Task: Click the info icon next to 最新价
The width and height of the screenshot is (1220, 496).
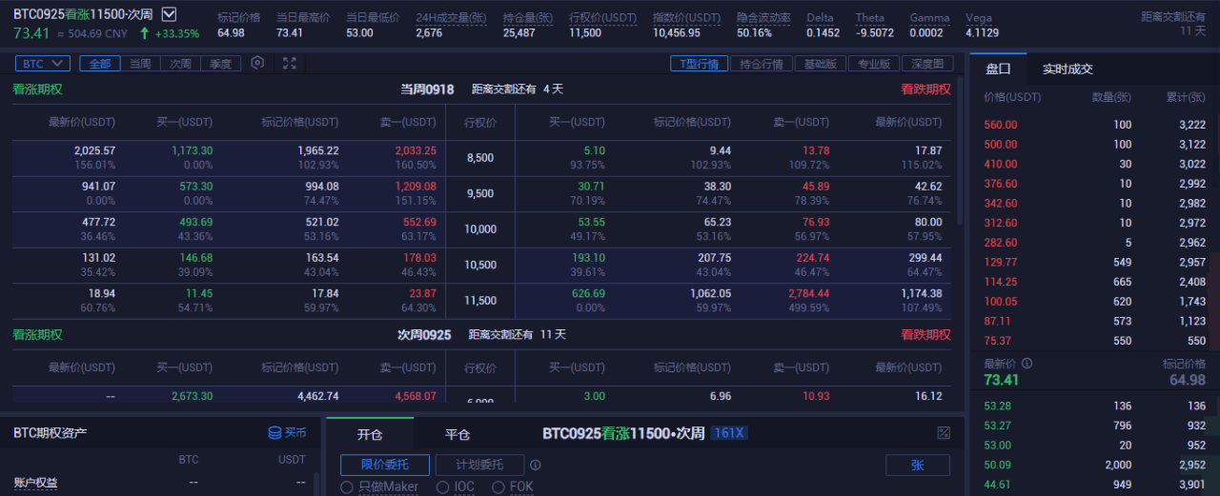Action: [1027, 363]
